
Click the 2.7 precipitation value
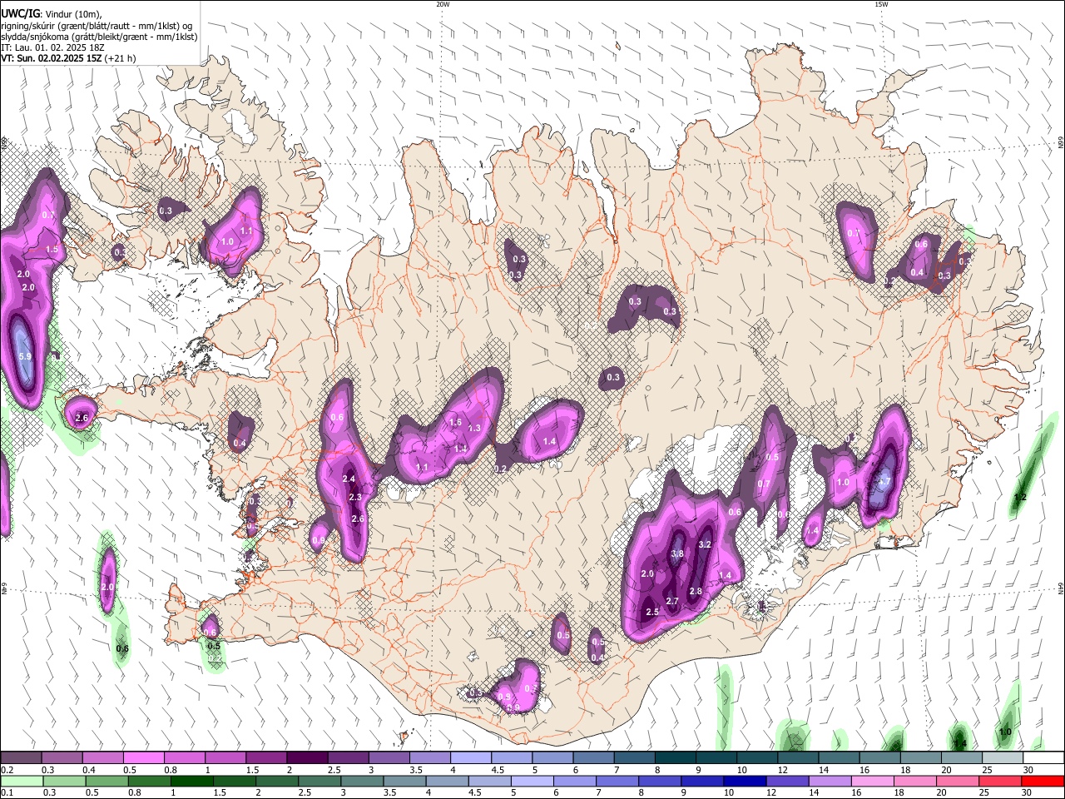(x=673, y=601)
